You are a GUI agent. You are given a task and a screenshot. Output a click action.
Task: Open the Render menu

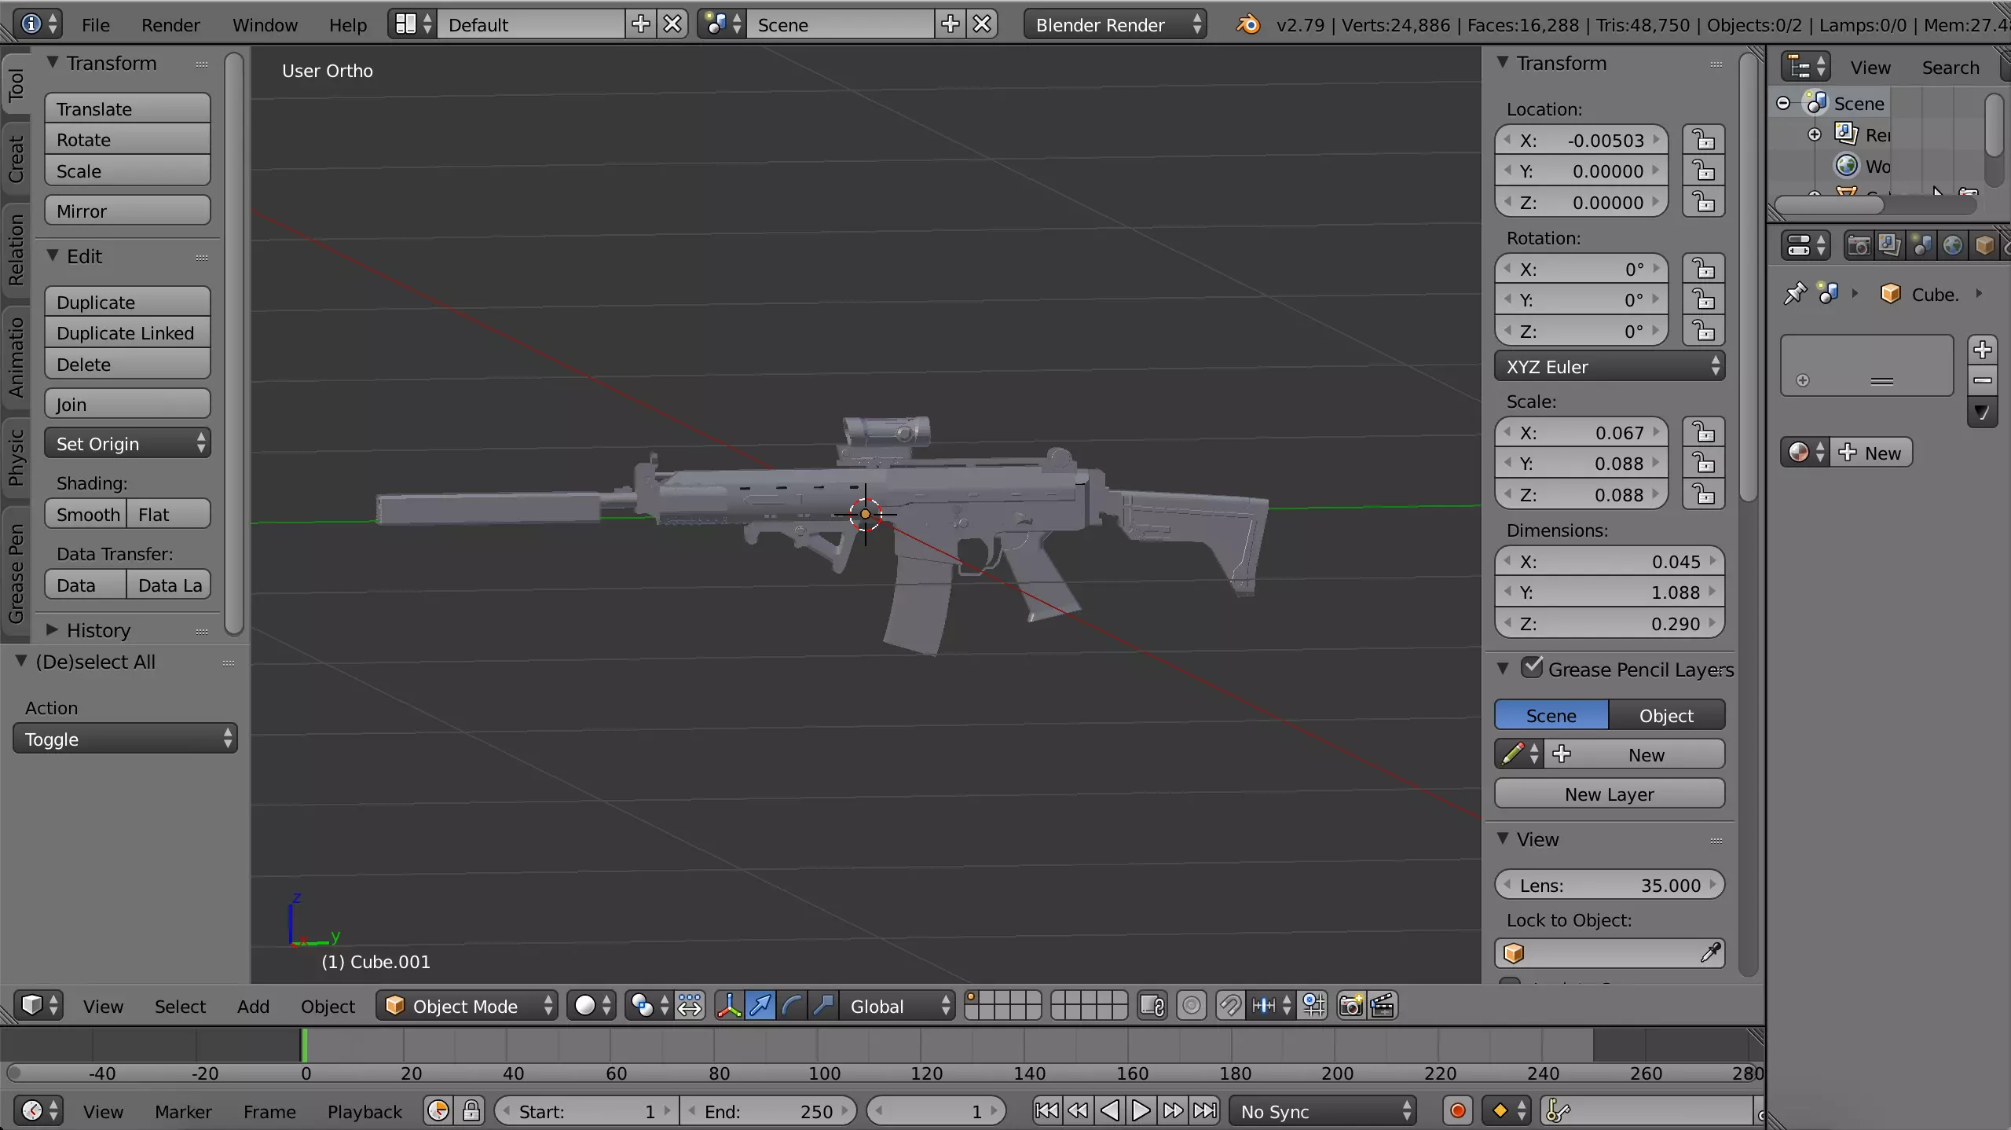tap(170, 25)
